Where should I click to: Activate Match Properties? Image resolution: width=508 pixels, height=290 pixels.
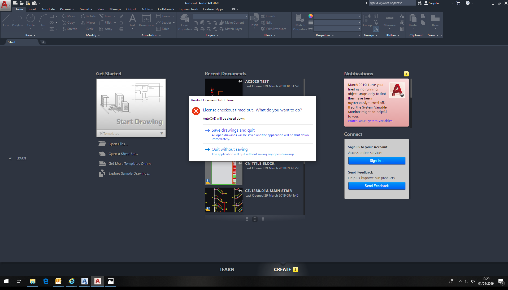[299, 21]
